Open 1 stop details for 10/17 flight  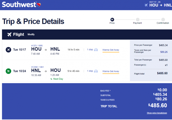coord(90,50)
